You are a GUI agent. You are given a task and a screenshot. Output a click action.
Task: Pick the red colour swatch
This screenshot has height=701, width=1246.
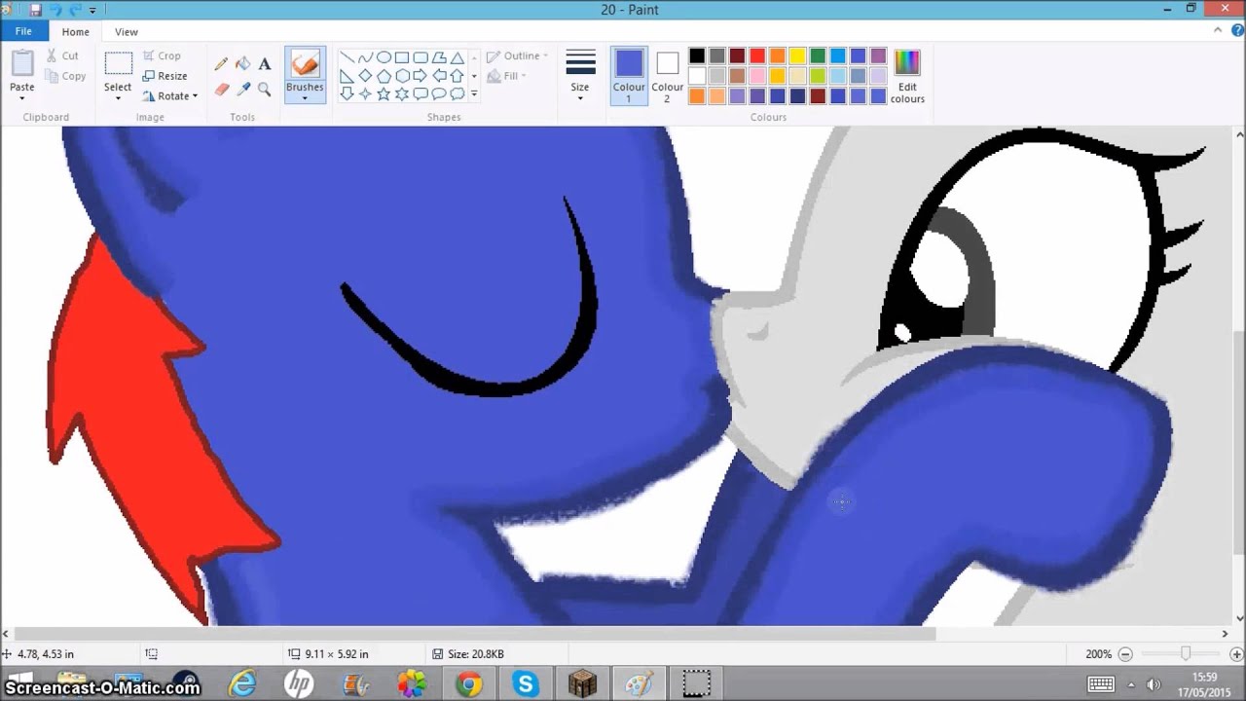[x=757, y=56]
